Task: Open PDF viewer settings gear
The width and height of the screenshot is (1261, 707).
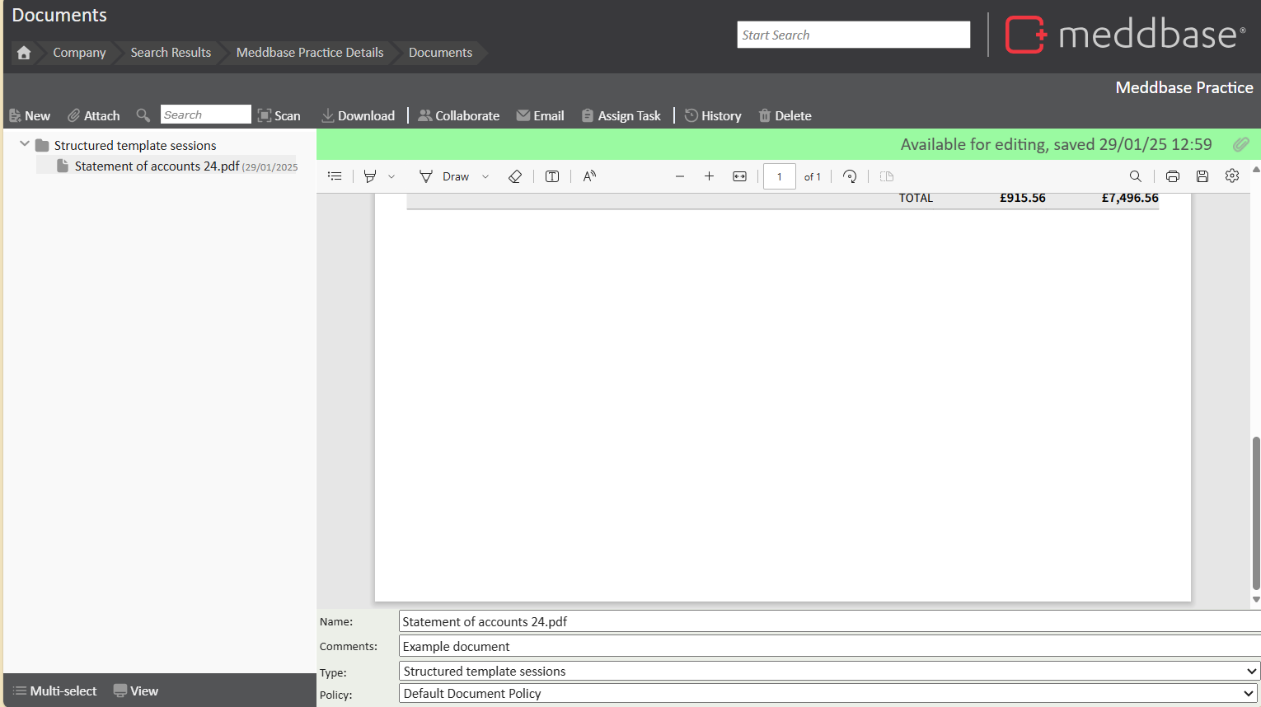Action: coord(1232,176)
